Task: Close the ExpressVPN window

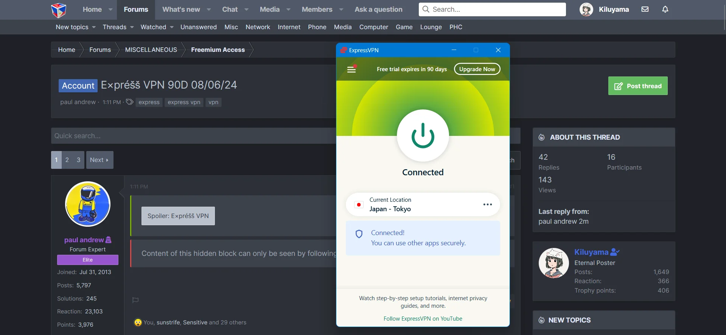Action: [x=498, y=50]
